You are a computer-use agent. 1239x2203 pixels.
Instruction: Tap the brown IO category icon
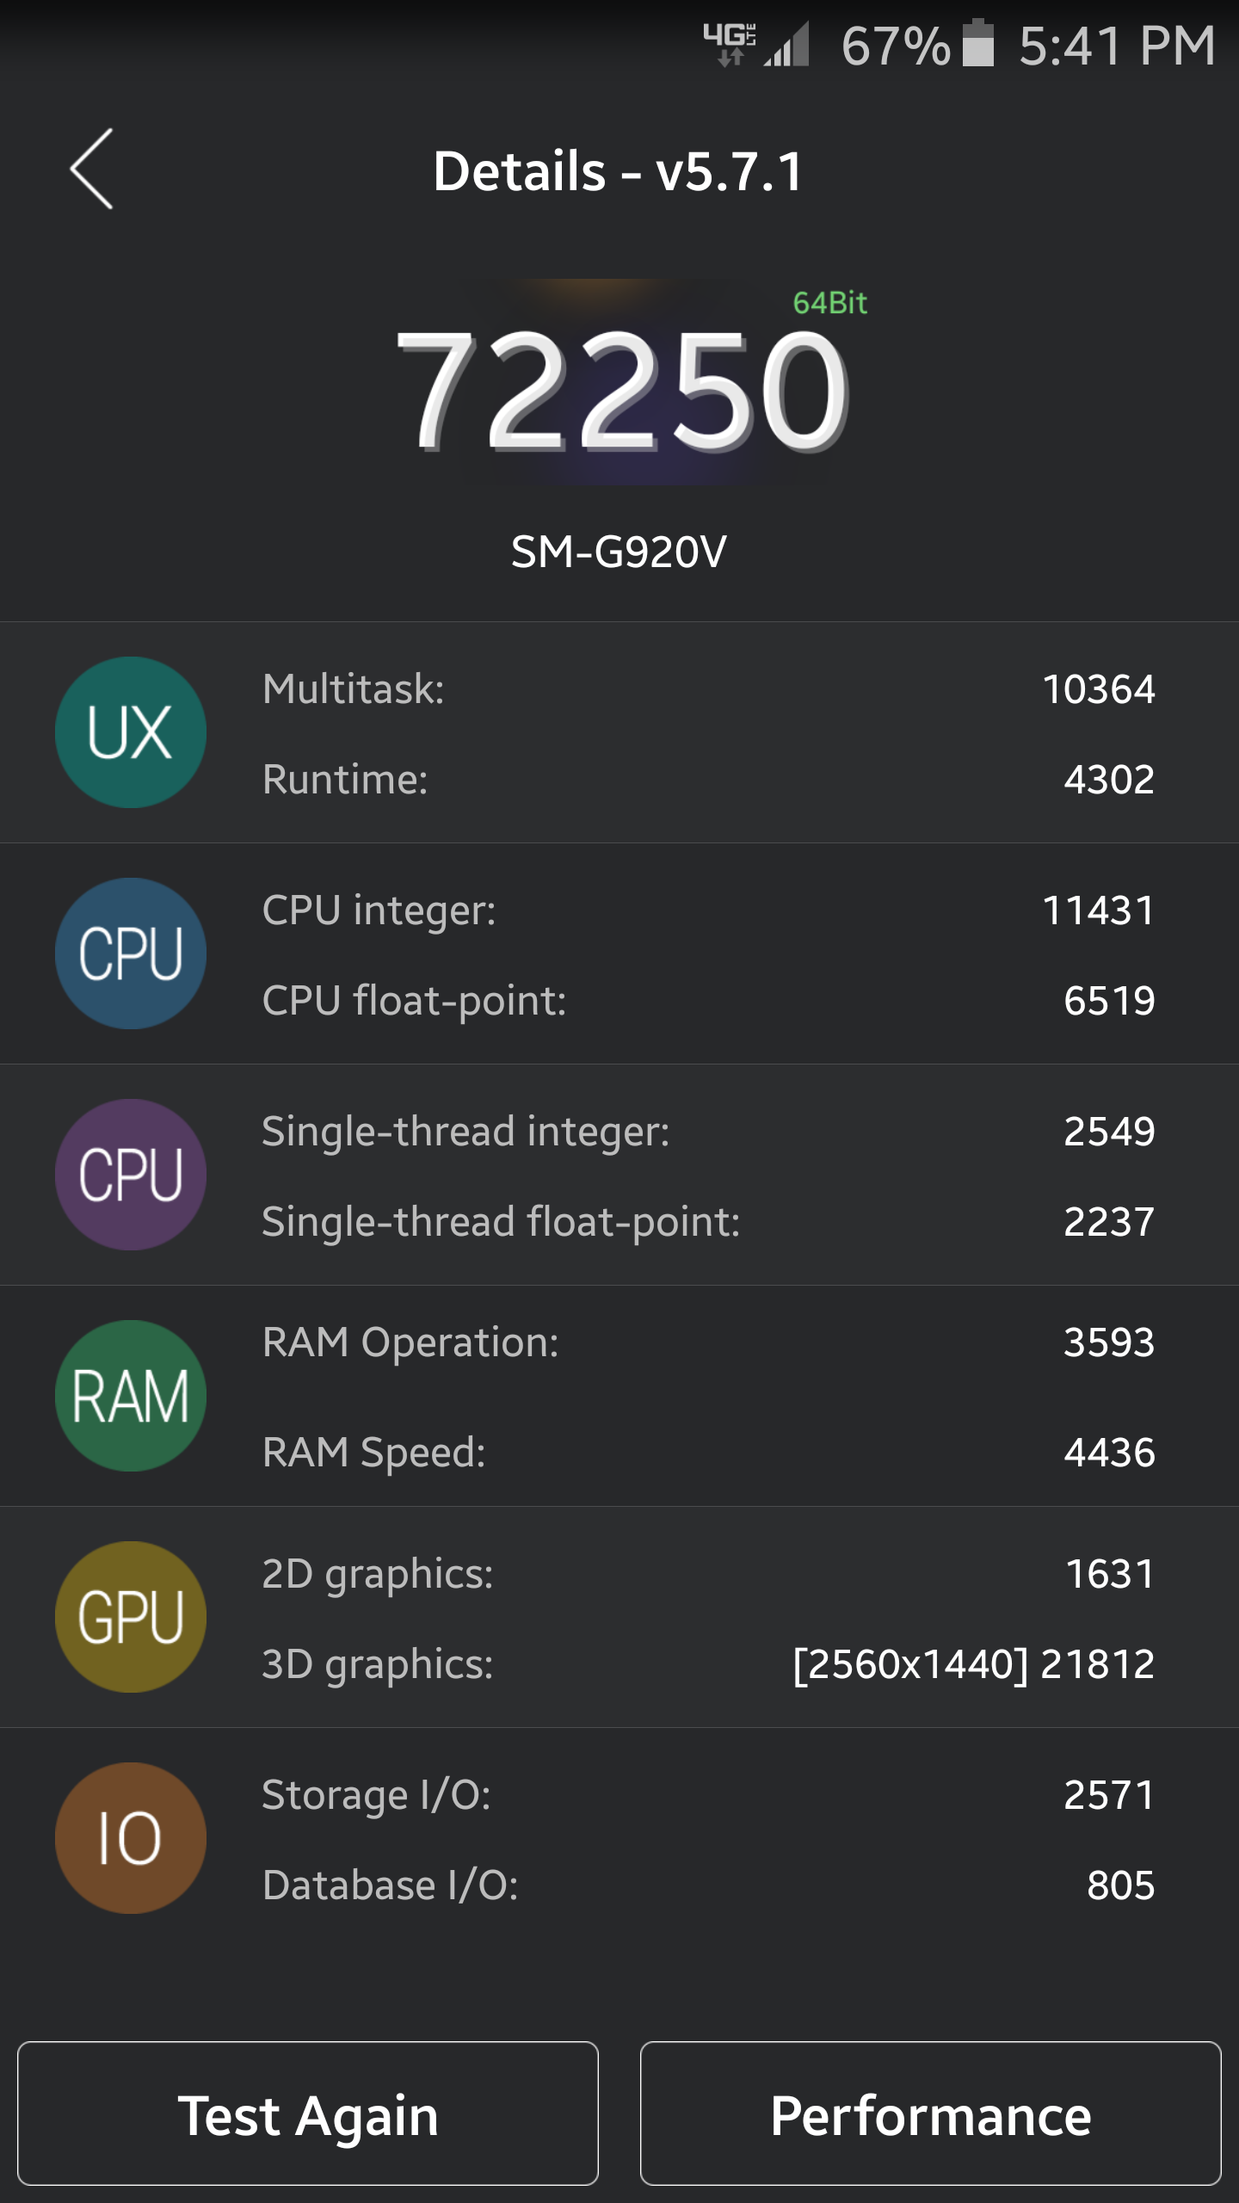tap(131, 1838)
